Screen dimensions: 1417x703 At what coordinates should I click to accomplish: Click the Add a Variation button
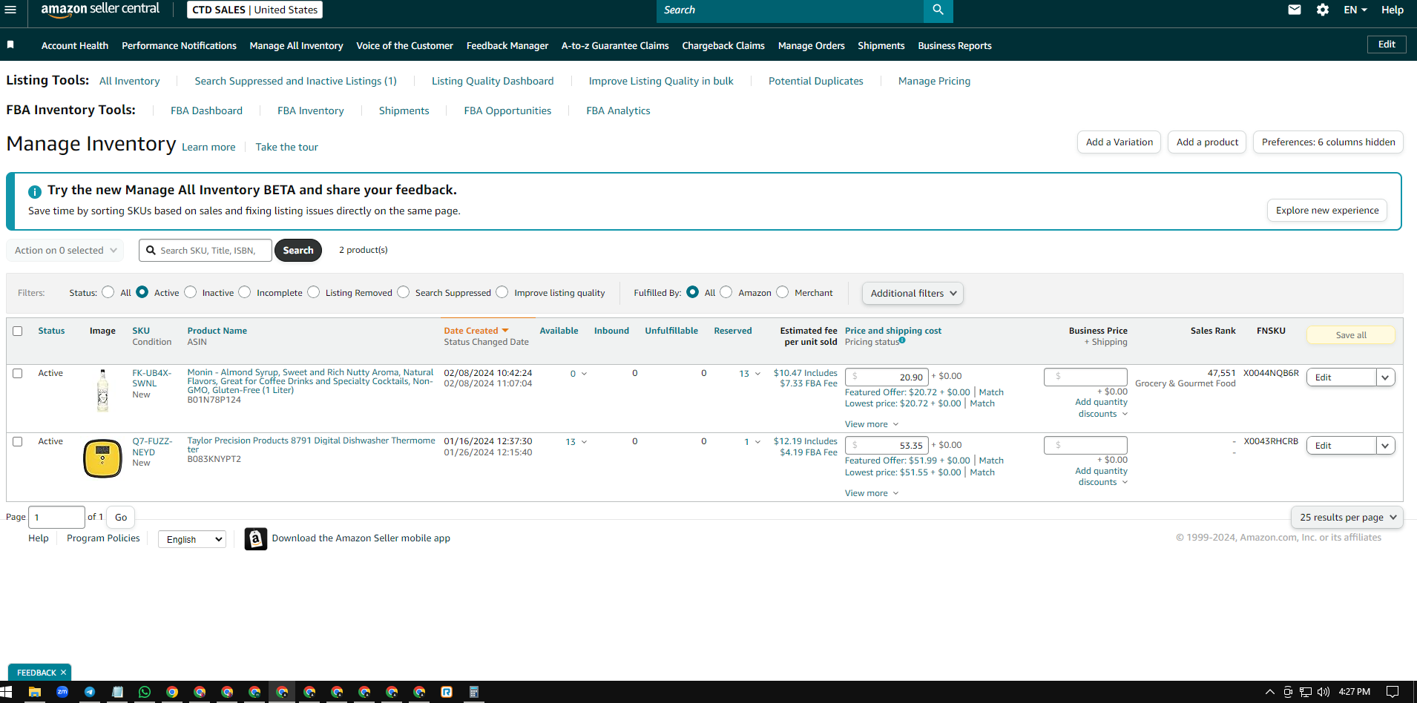coord(1120,142)
